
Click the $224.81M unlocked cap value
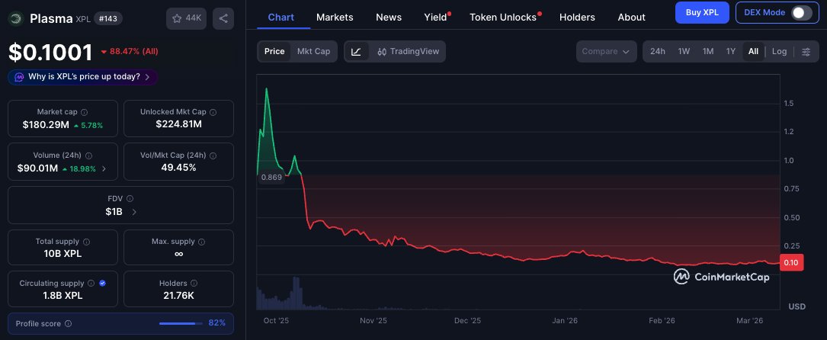179,124
